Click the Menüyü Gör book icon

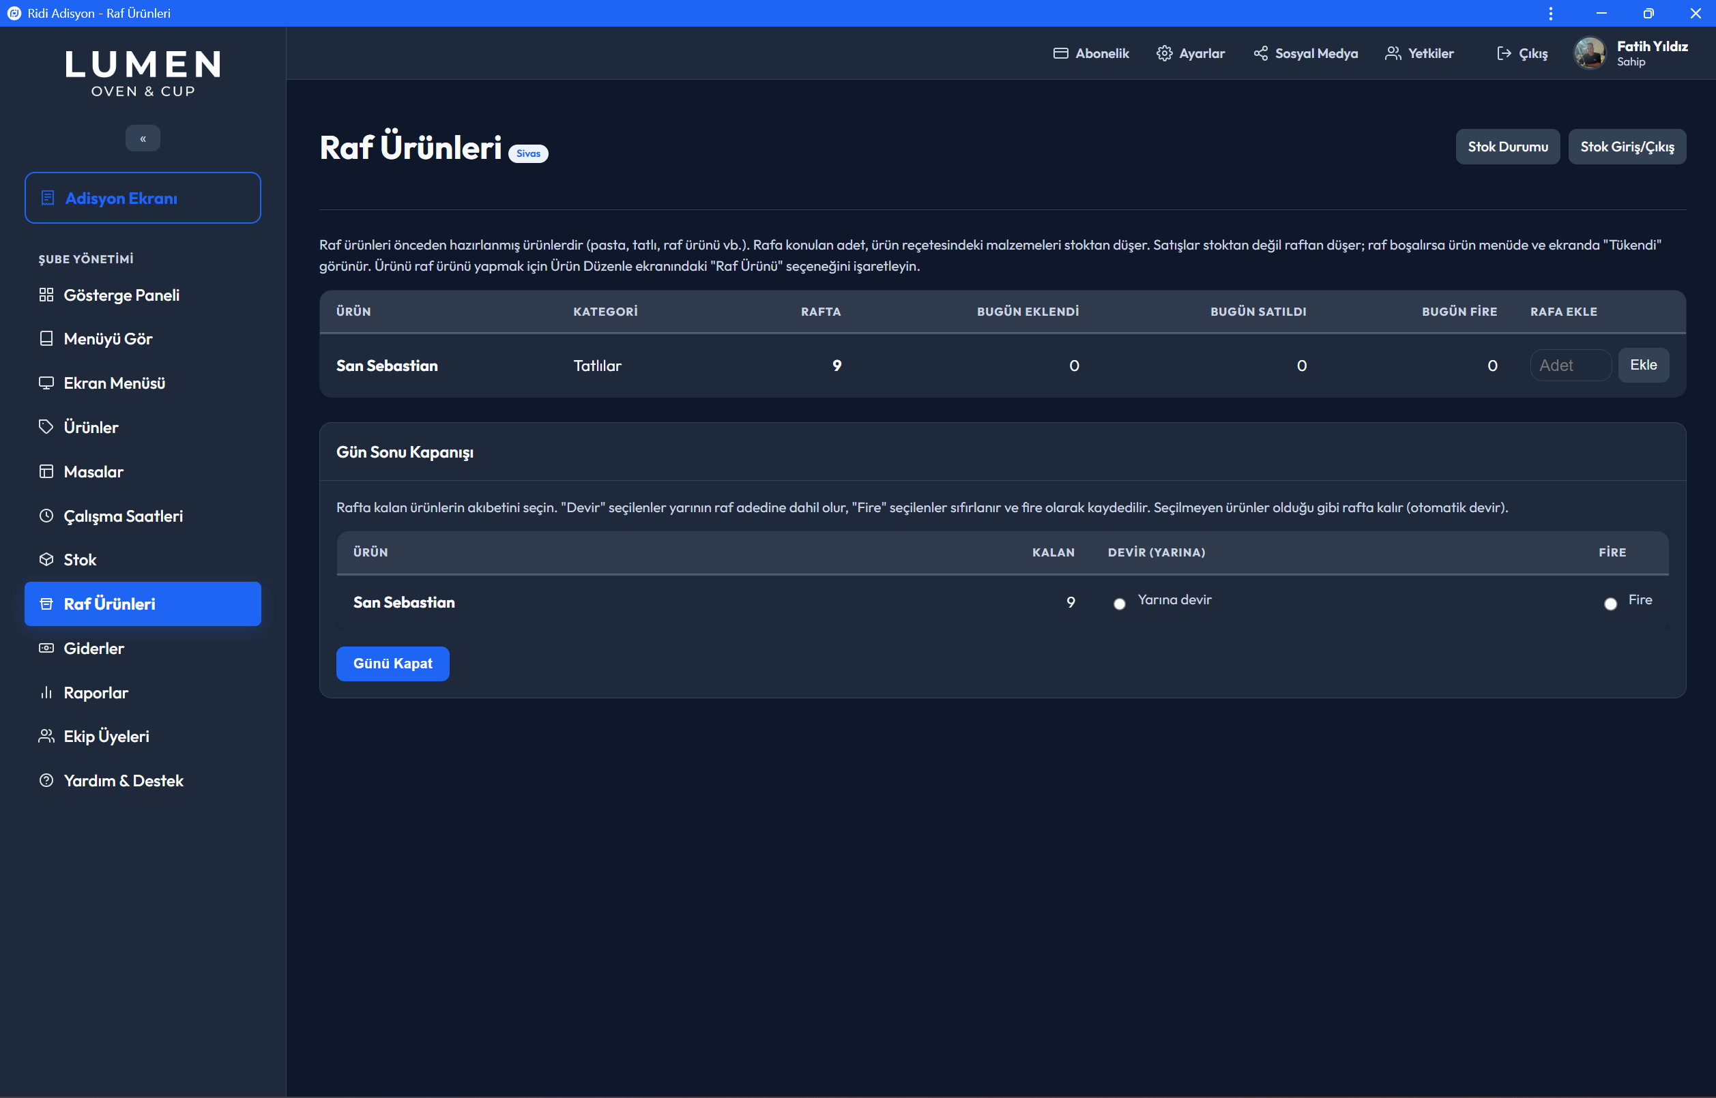point(46,339)
